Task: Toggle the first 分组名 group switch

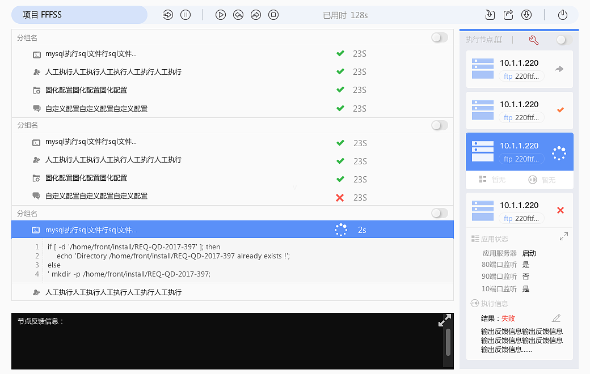Action: (x=440, y=37)
